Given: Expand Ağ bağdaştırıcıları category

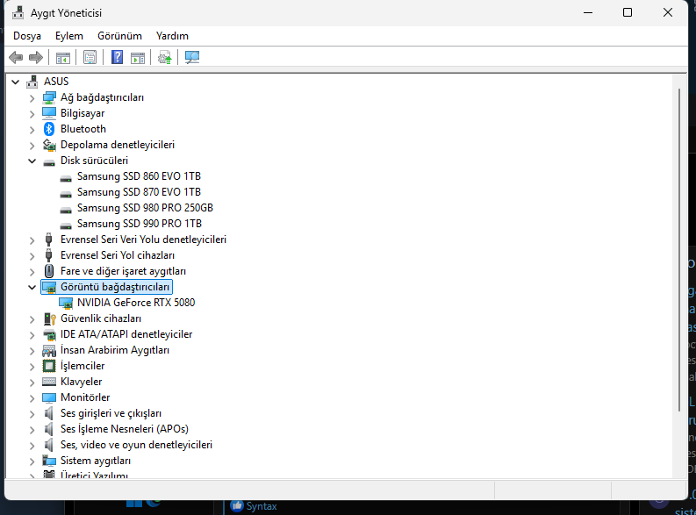Looking at the screenshot, I should coord(32,98).
